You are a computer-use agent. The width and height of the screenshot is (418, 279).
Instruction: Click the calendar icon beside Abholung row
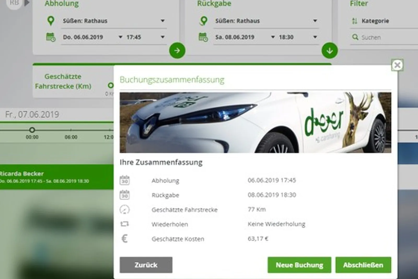coord(125,180)
